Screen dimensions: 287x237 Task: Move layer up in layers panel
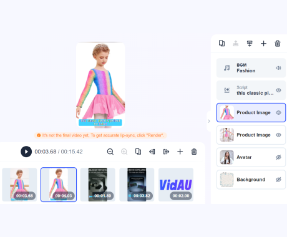point(236,44)
